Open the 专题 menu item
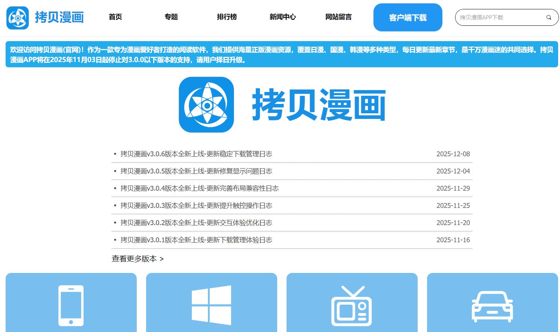The image size is (560, 332). click(171, 17)
